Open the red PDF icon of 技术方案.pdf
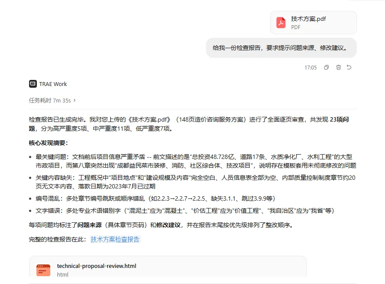Viewport: 385px width, 284px height. pos(281,23)
